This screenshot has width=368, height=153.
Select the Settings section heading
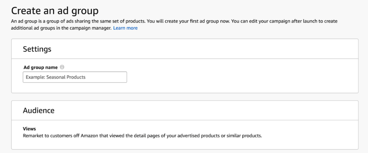37,49
